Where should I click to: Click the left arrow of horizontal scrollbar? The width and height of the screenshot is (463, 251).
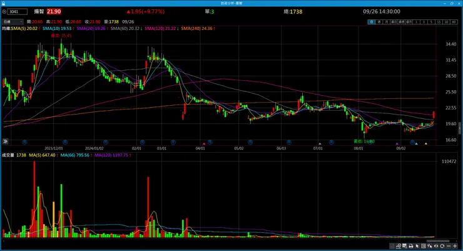tap(4, 241)
